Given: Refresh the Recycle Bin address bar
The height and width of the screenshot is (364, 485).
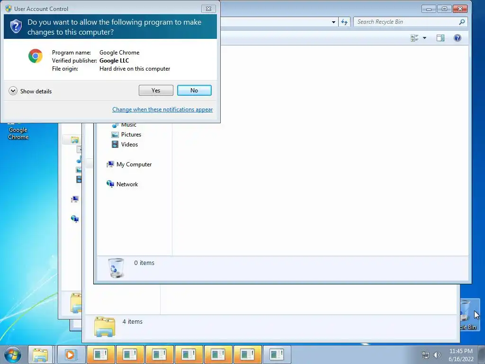Looking at the screenshot, I should 344,22.
